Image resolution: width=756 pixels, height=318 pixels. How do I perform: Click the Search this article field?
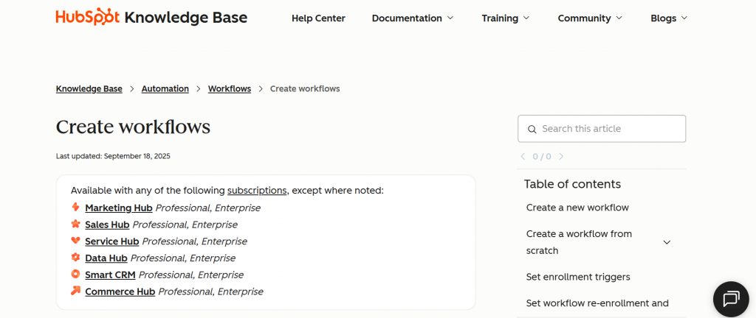602,129
